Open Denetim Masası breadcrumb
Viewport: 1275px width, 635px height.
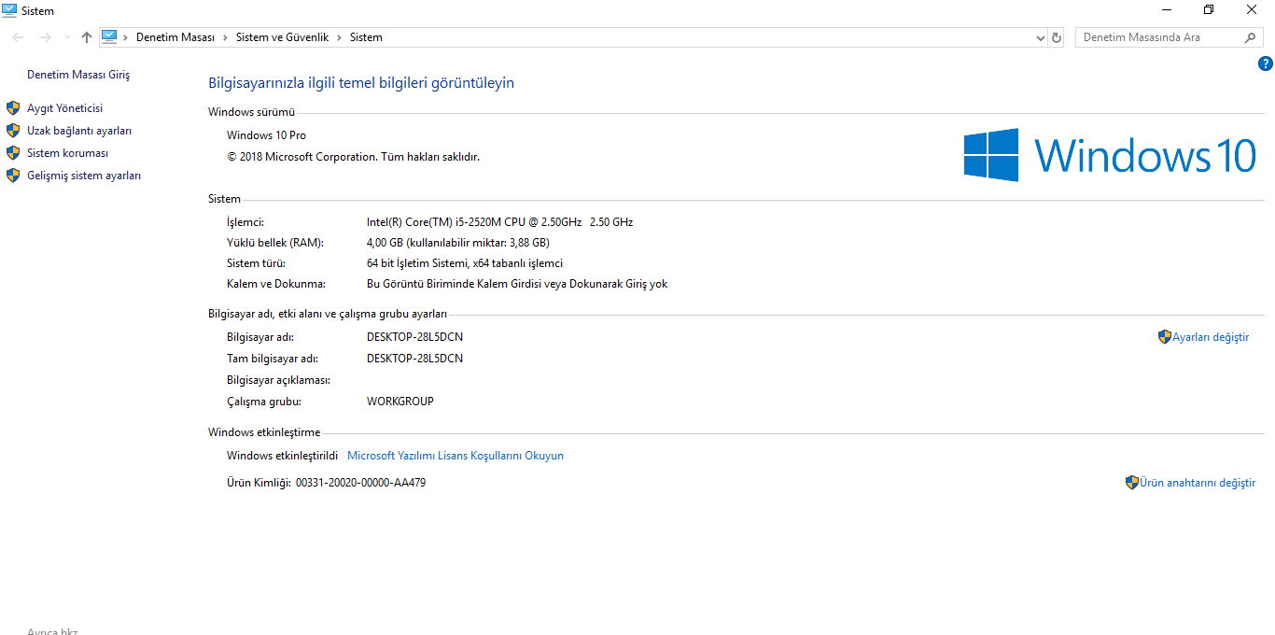tap(175, 37)
